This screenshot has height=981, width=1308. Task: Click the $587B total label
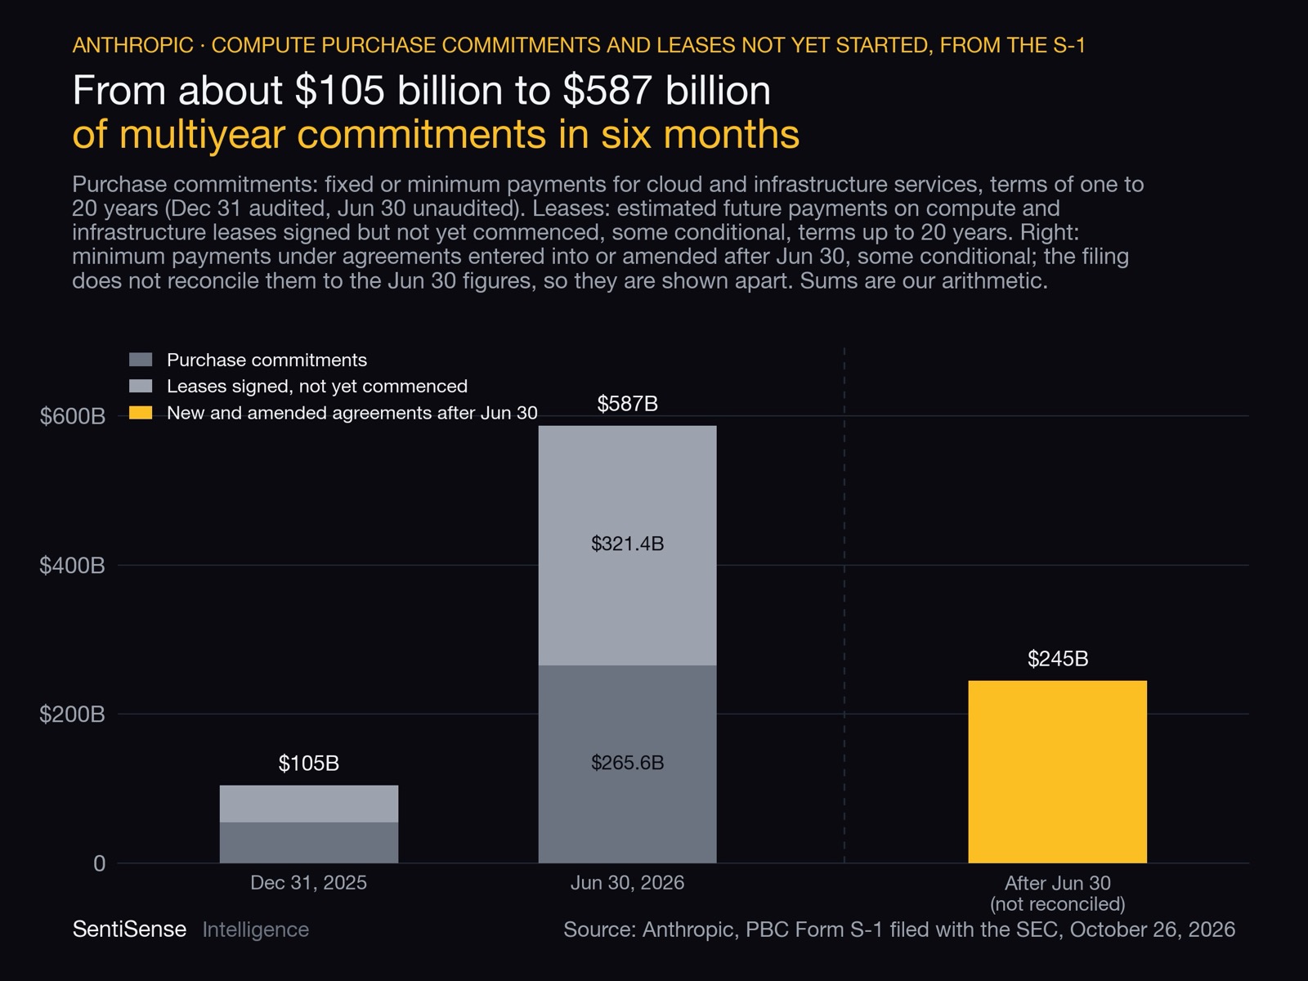pyautogui.click(x=628, y=404)
